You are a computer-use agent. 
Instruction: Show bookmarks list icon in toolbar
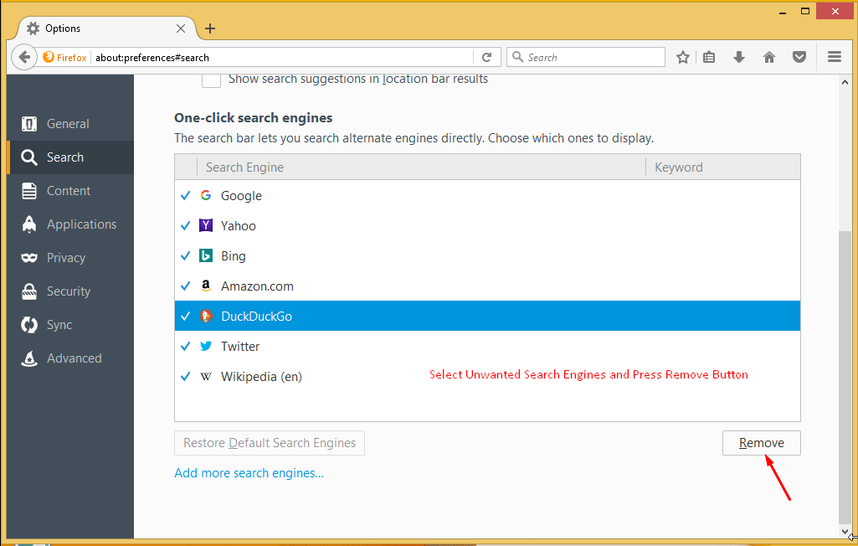[709, 57]
